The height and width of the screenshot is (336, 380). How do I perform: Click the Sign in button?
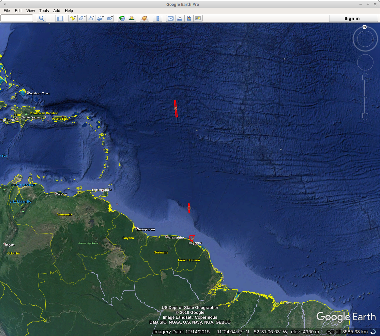[x=352, y=18]
